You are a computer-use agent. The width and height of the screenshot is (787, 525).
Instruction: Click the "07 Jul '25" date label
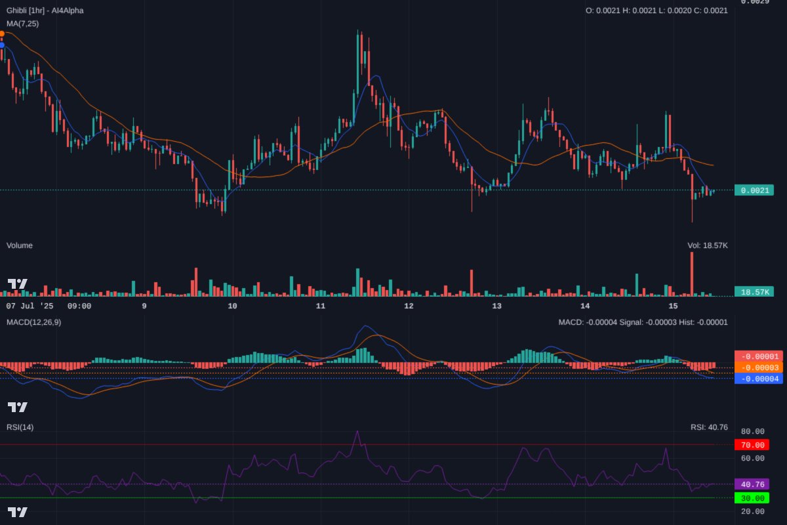(30, 306)
